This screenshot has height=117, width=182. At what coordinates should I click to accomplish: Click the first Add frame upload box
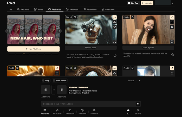click(46, 90)
